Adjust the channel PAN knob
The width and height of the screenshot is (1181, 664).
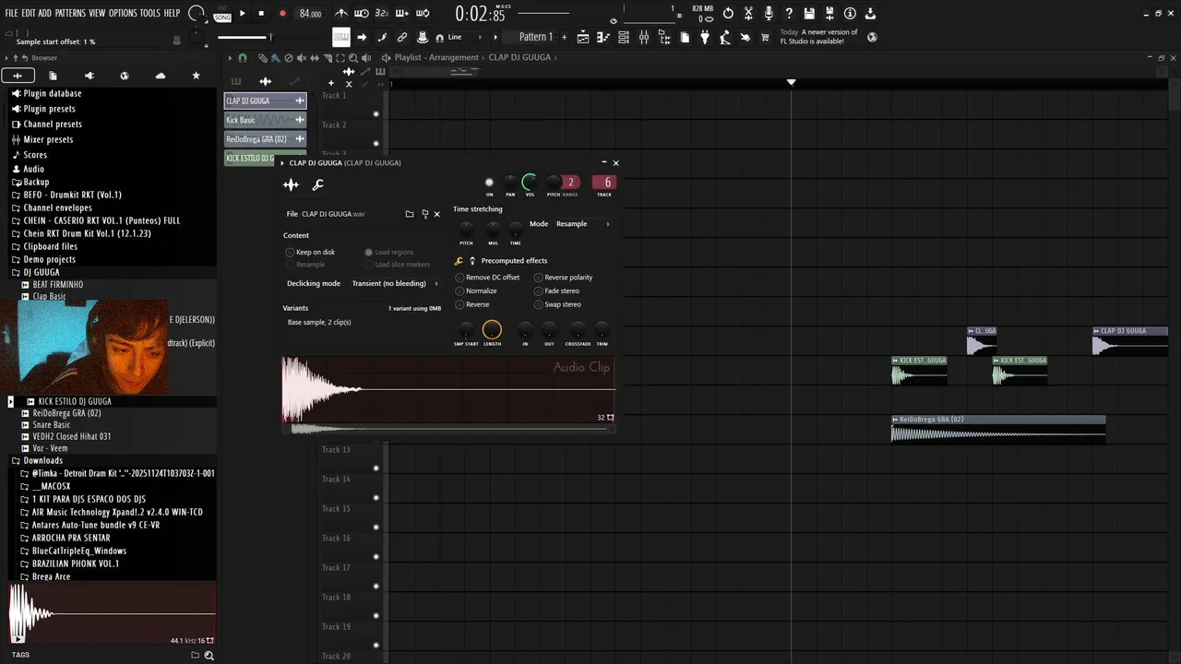(x=510, y=183)
